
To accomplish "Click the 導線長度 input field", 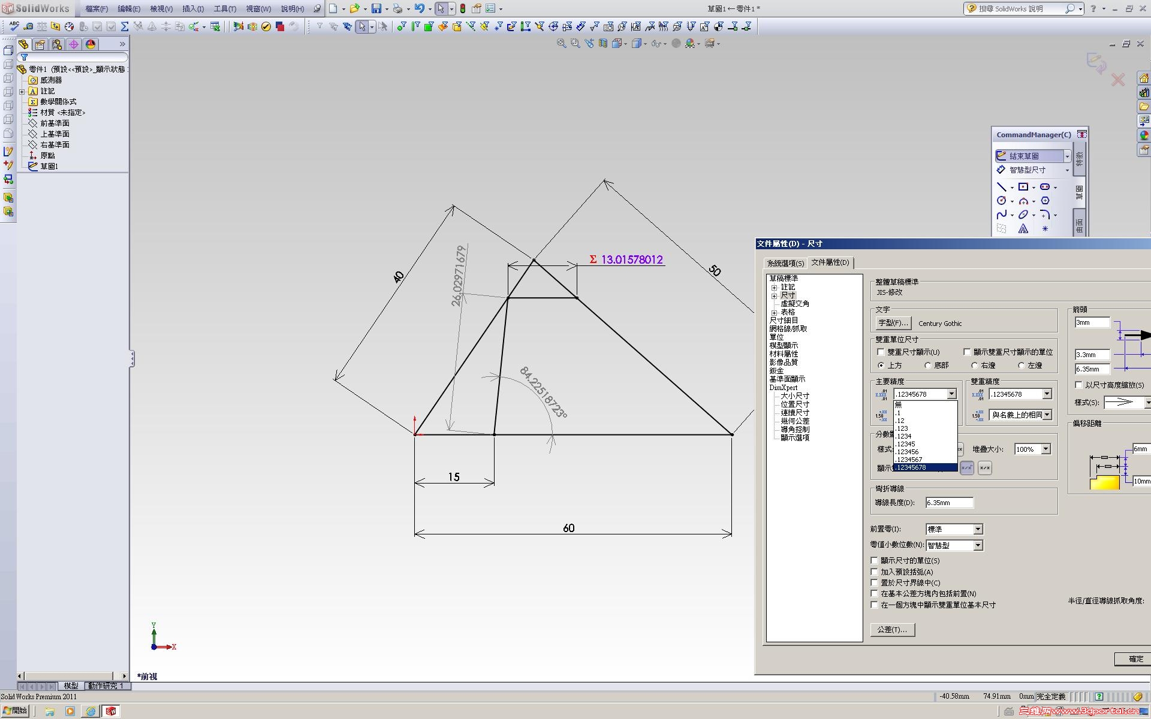I will click(949, 503).
